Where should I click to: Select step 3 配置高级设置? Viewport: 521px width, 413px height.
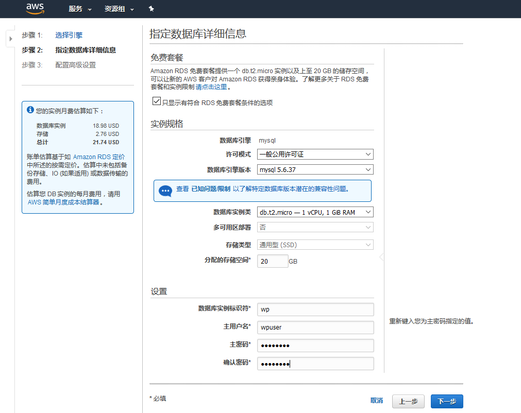click(75, 65)
